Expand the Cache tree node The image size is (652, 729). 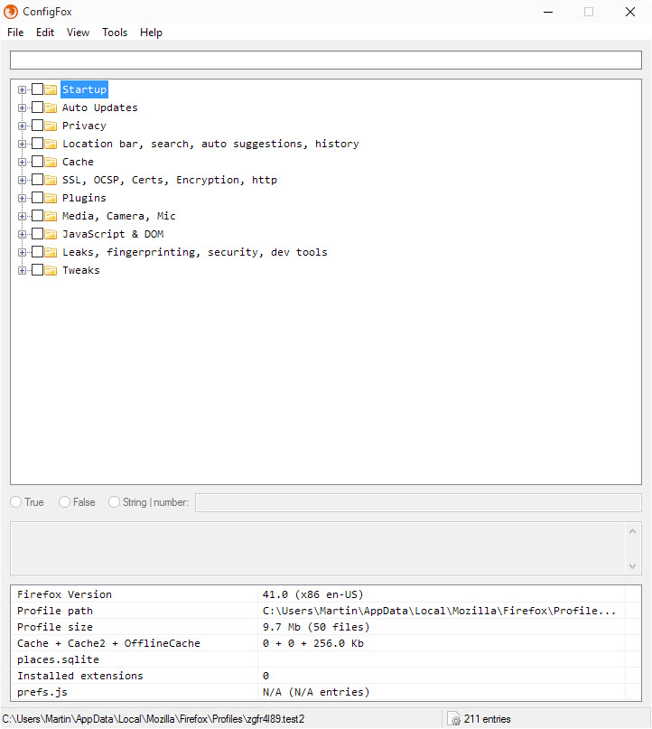(x=22, y=163)
